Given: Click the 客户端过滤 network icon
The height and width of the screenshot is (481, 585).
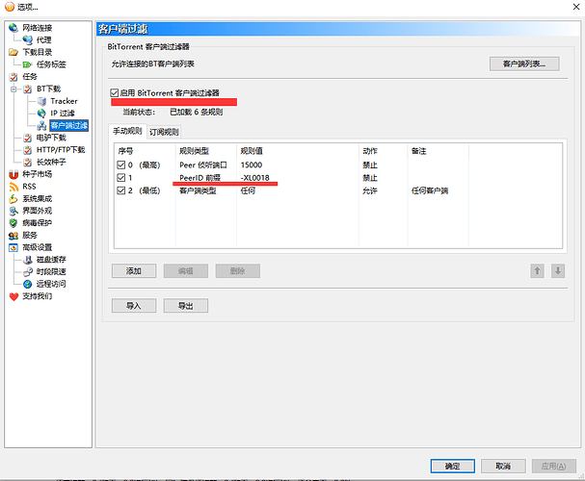Looking at the screenshot, I should click(x=41, y=125).
